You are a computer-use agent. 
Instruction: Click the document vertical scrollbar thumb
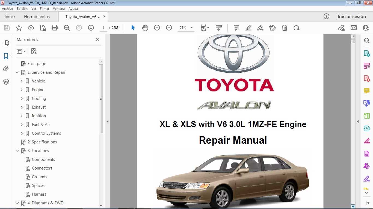coord(353,41)
